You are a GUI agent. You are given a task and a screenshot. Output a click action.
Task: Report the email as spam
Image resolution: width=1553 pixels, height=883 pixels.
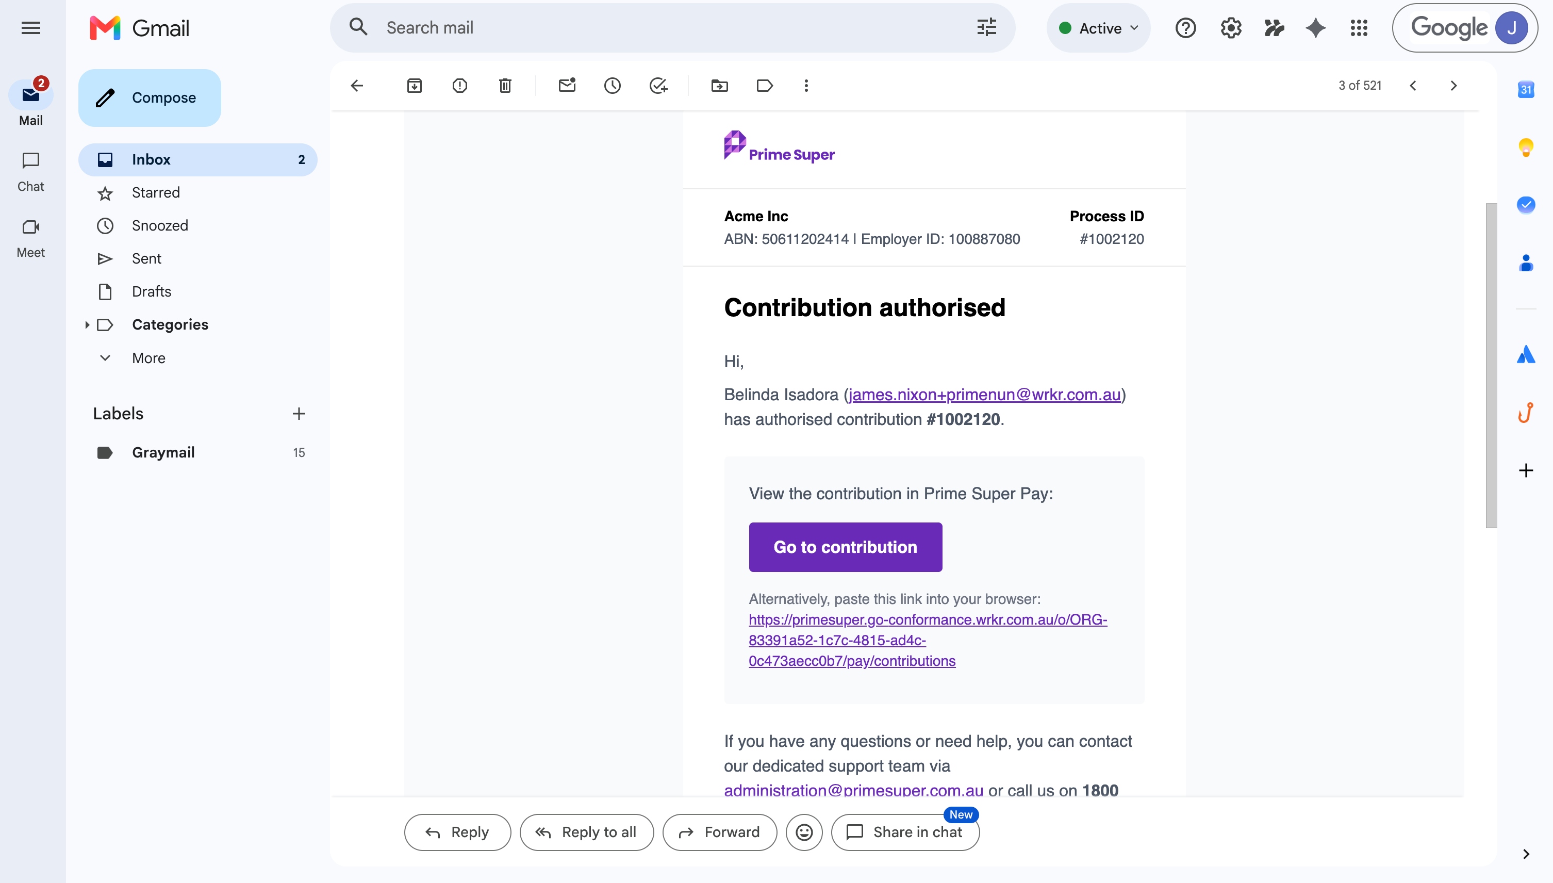pyautogui.click(x=459, y=86)
